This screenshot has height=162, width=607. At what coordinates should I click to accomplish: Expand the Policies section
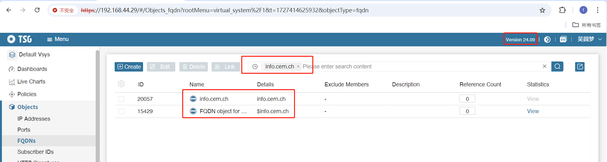pos(27,94)
